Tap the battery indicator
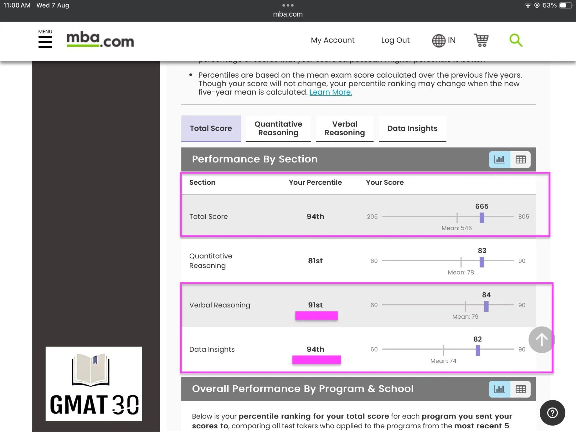576x432 pixels. pos(566,5)
